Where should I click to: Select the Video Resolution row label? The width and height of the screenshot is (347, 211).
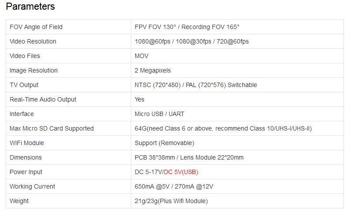(x=33, y=41)
